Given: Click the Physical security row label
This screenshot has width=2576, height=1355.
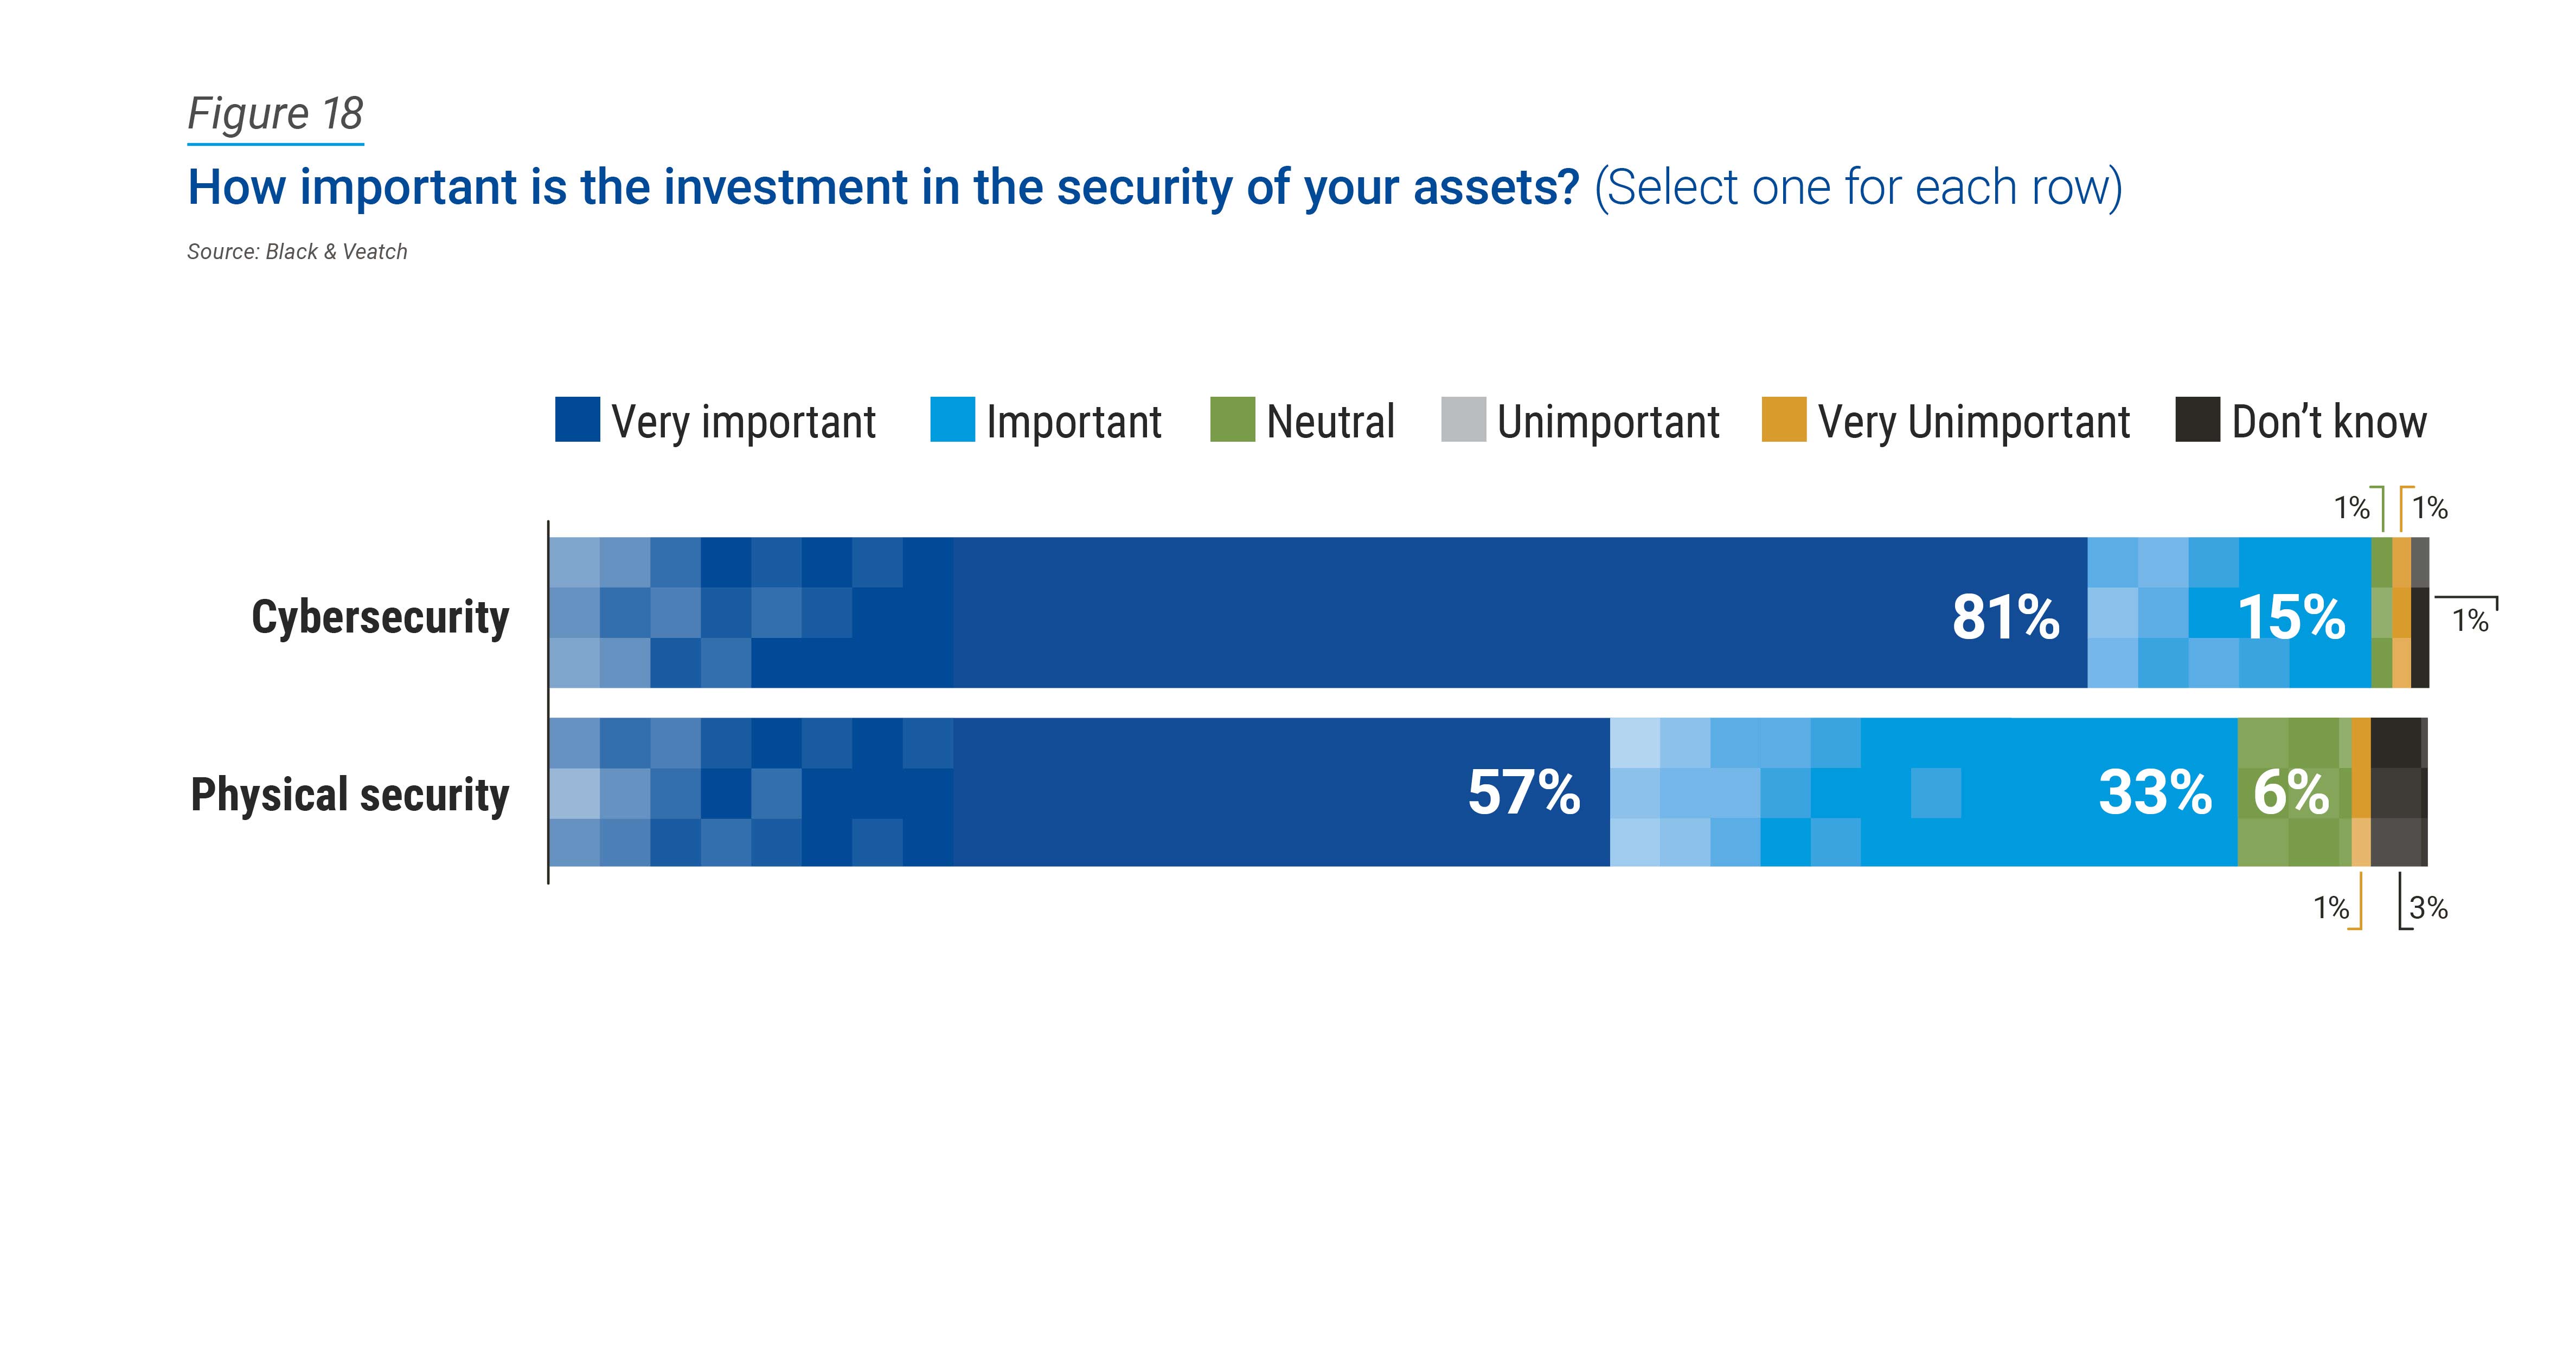Looking at the screenshot, I should [350, 795].
